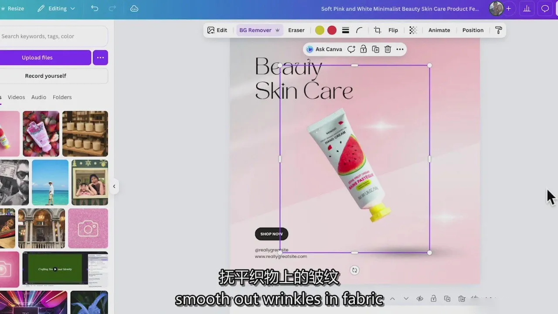This screenshot has width=558, height=314.
Task: Click the Upload files button
Action: [x=44, y=58]
